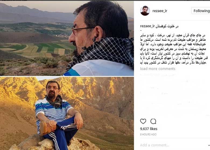Toggle the Following button
The height and width of the screenshot is (150, 210).
[x=201, y=11]
